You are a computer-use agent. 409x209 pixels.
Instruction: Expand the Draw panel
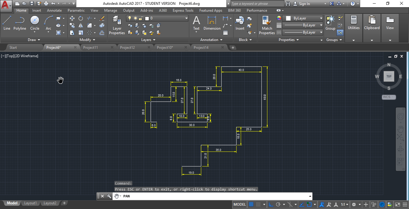34,40
